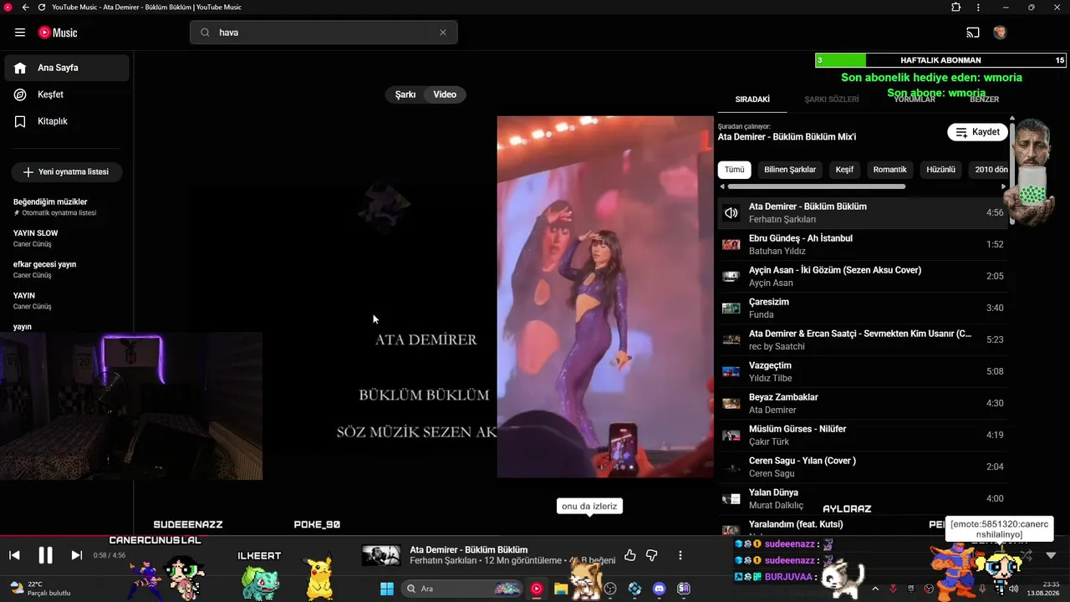The height and width of the screenshot is (602, 1070).
Task: Click the Vazgeçtim song thumbnail
Action: click(x=731, y=372)
